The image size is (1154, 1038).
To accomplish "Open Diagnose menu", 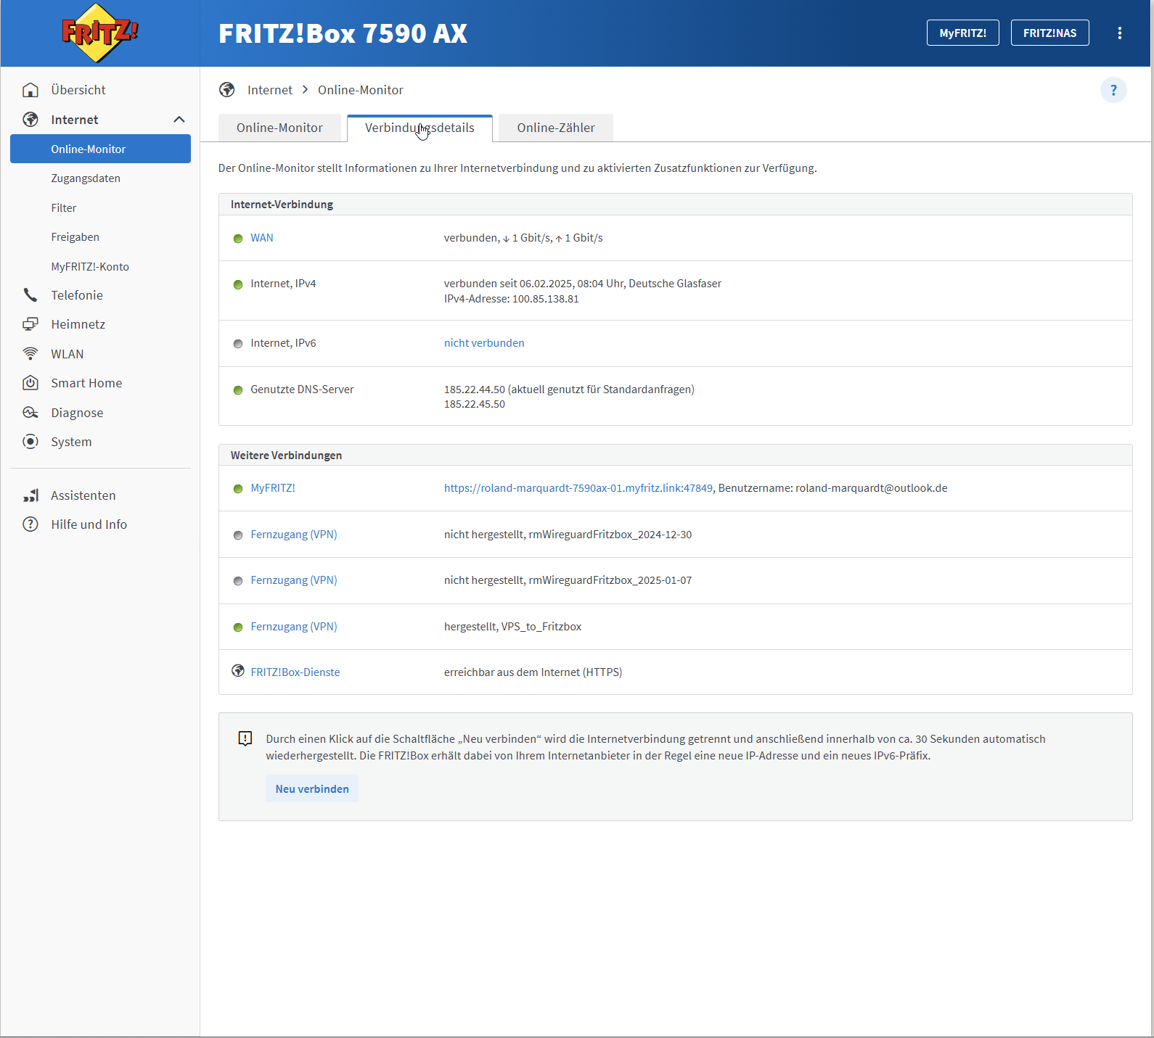I will [77, 413].
